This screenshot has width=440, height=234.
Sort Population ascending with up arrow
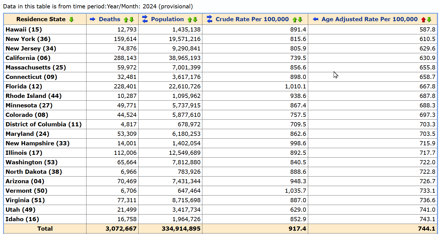tap(190, 20)
